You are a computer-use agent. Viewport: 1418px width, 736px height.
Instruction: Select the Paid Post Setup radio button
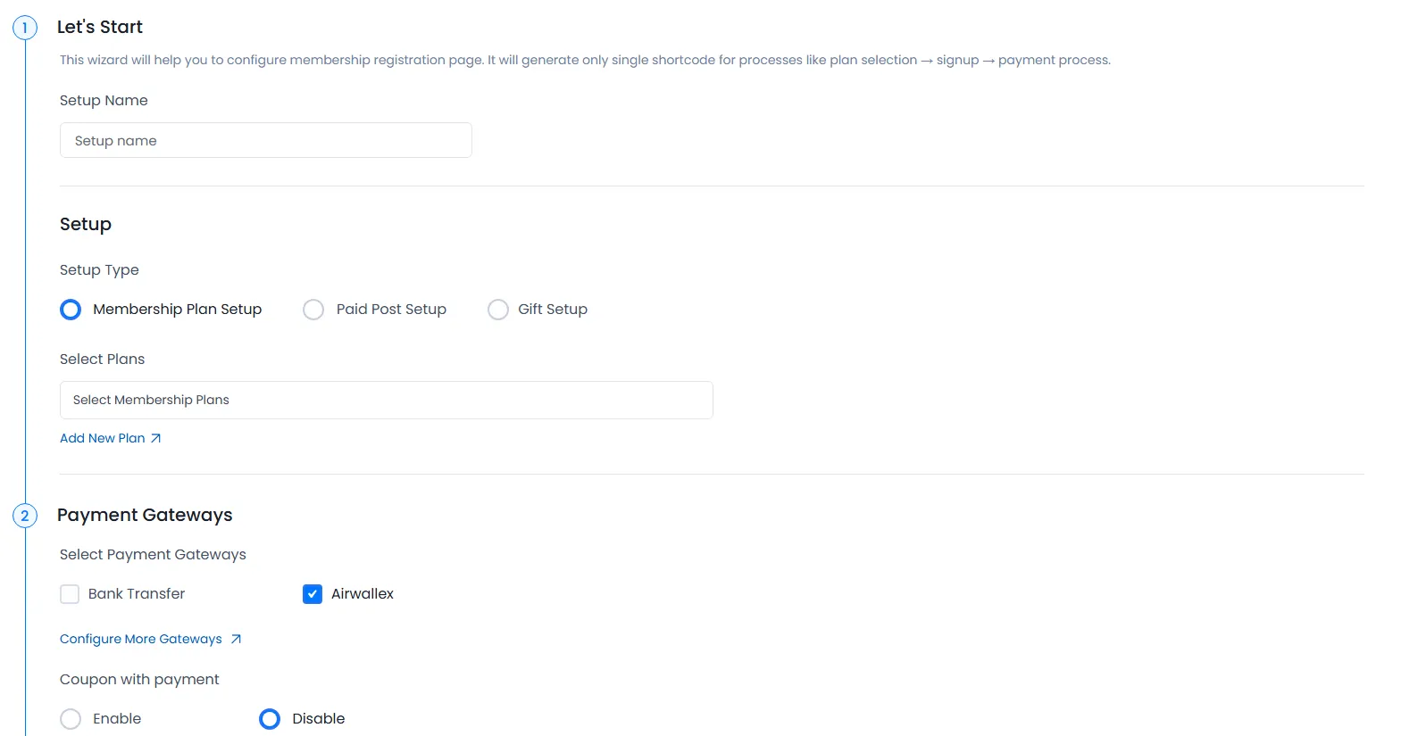(313, 309)
